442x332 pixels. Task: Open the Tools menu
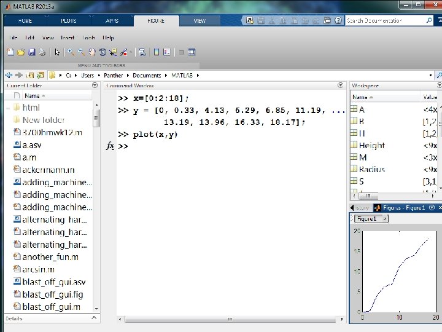point(89,38)
